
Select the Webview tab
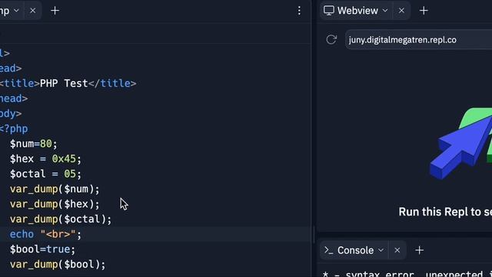[357, 11]
